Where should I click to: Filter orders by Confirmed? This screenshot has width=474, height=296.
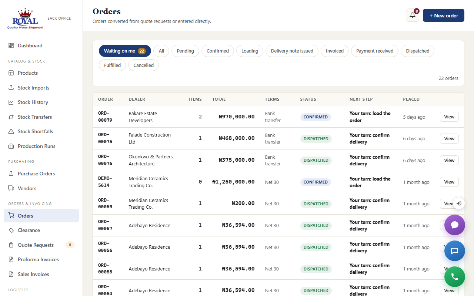[x=218, y=51]
